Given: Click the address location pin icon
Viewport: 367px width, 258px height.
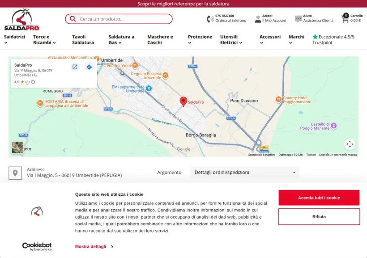Looking at the screenshot, I should 15,173.
